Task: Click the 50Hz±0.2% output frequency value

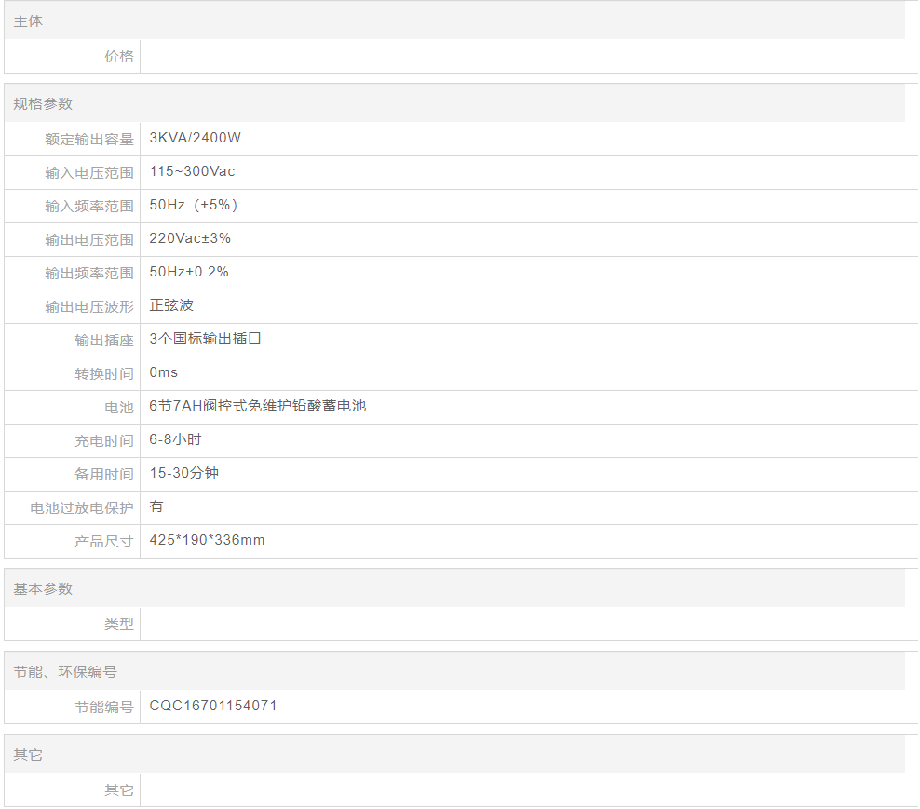Action: click(189, 272)
